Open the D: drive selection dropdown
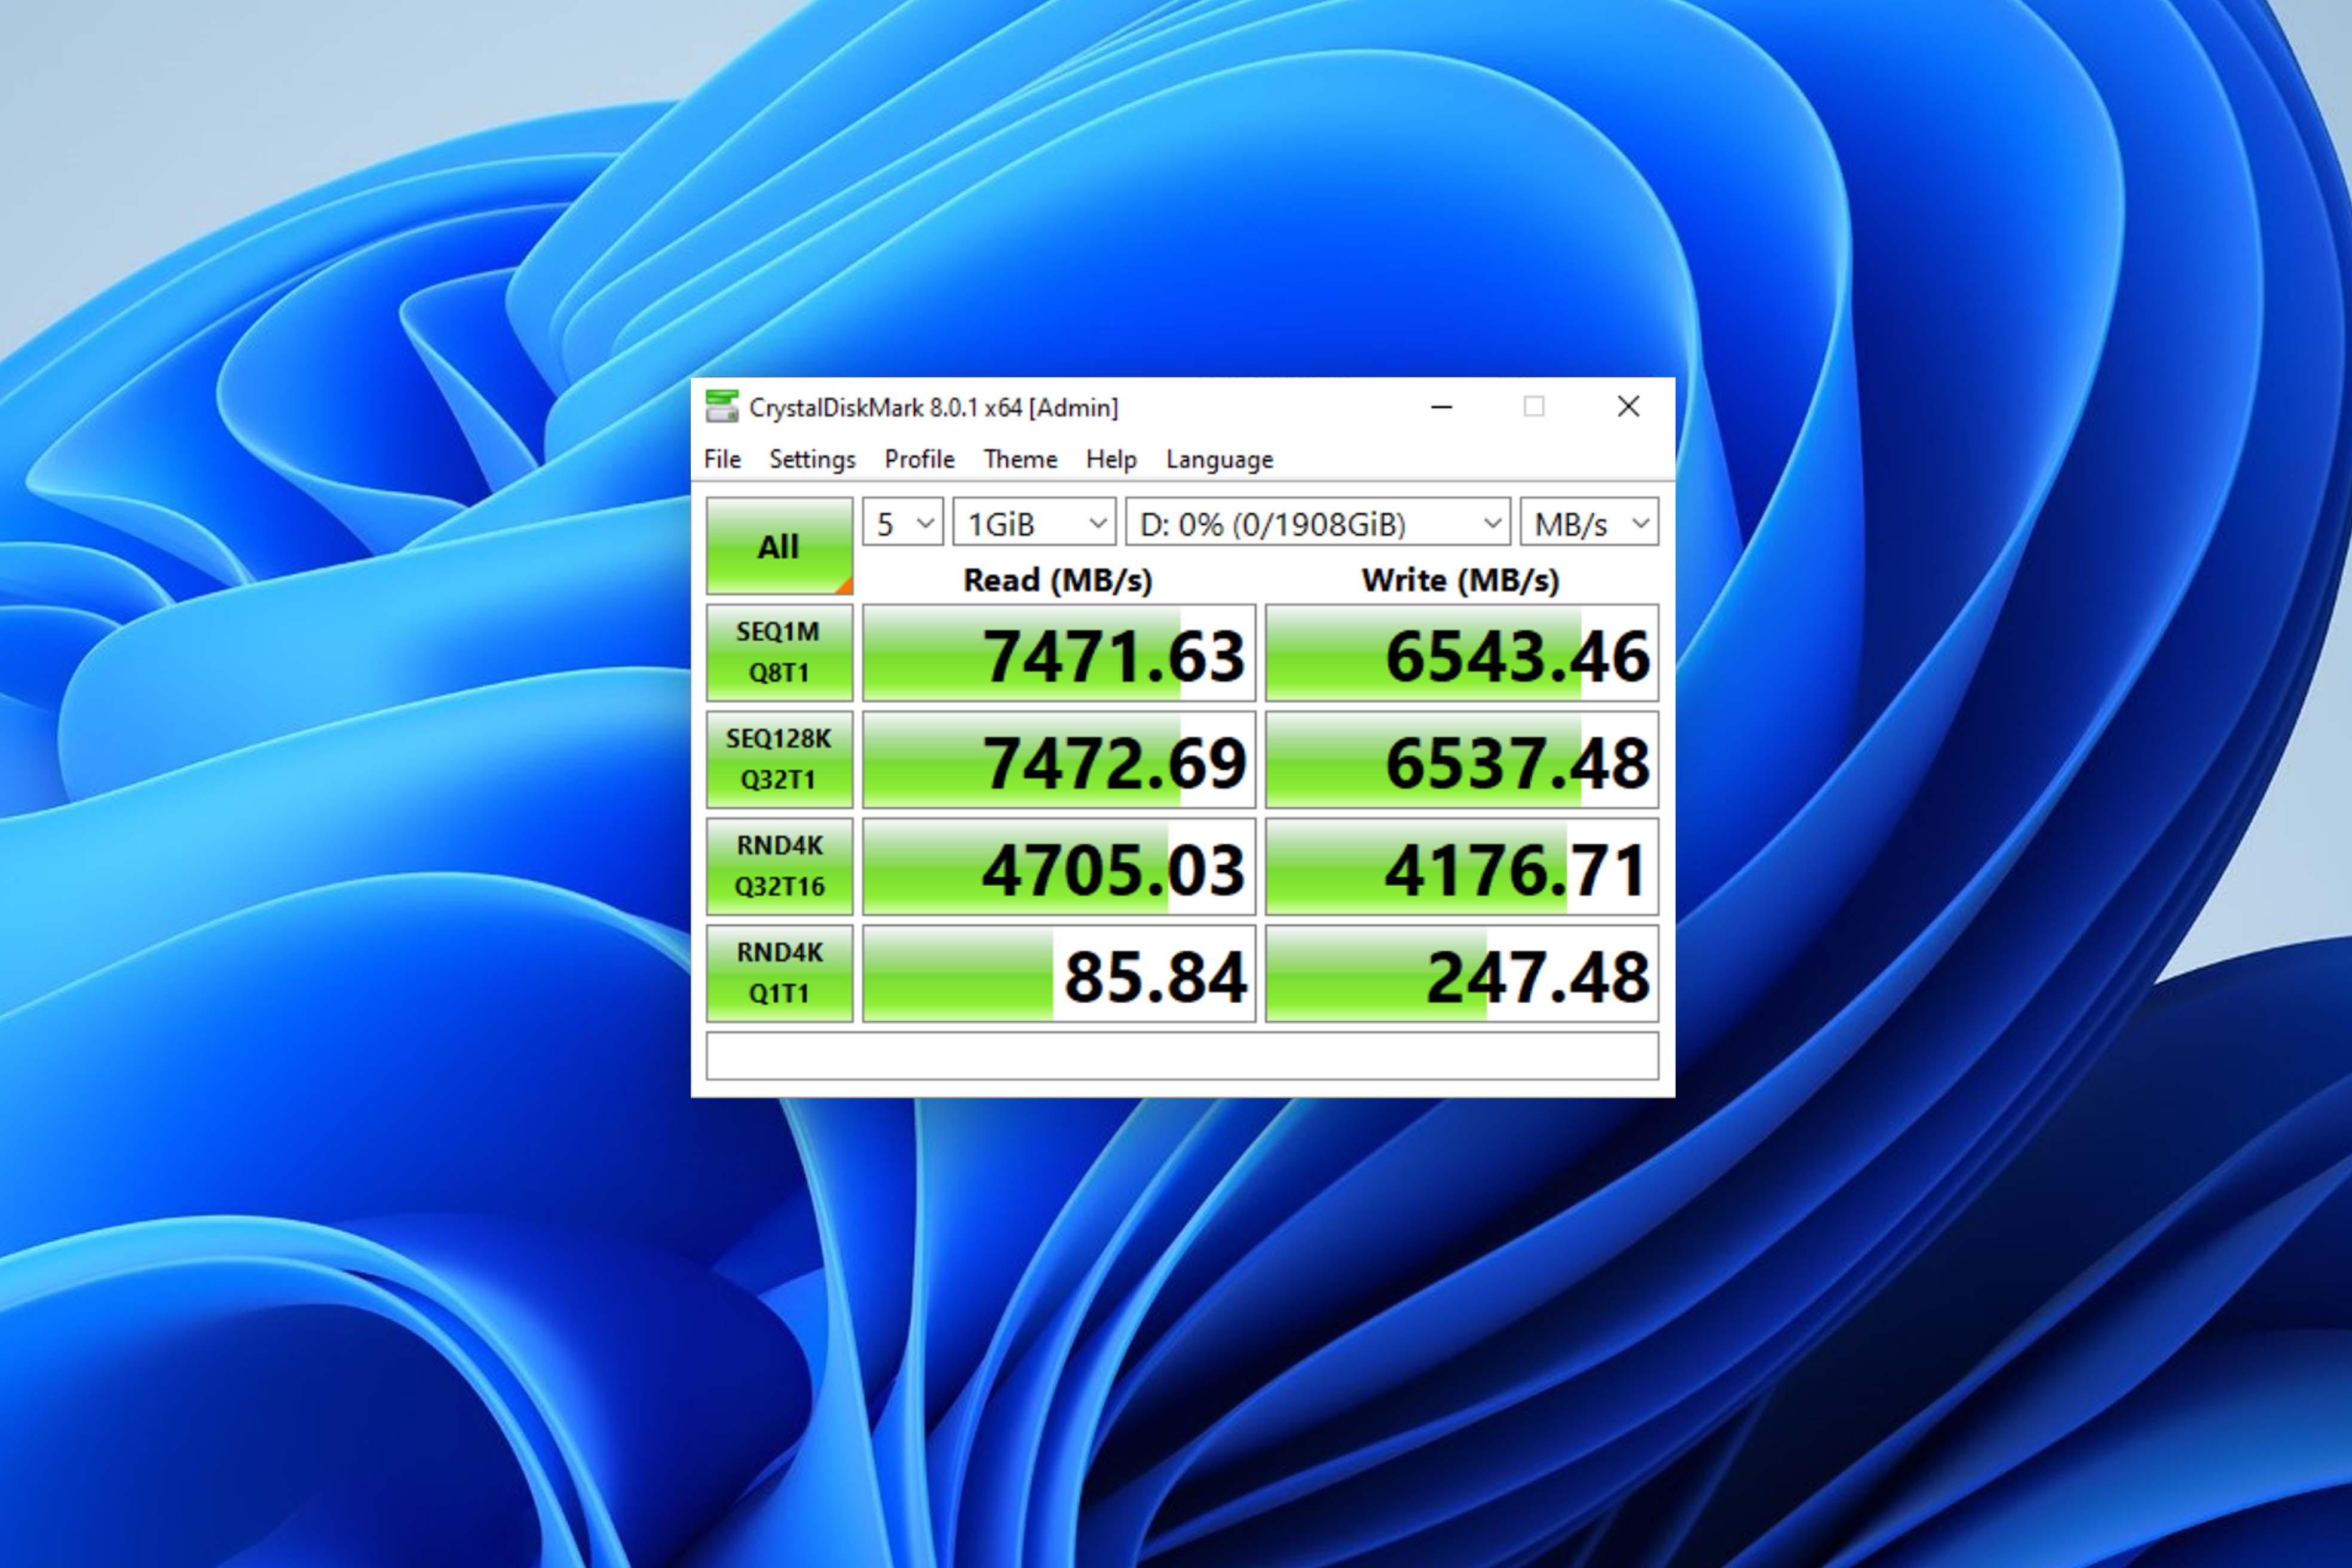This screenshot has height=1568, width=2352. (1317, 523)
